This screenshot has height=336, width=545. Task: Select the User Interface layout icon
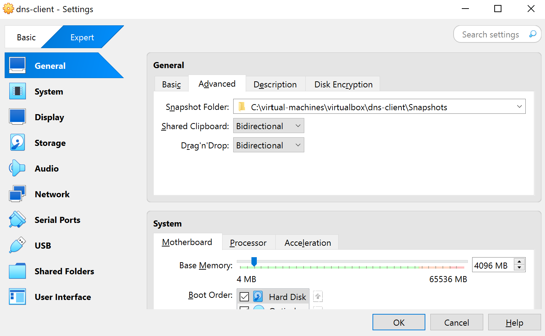17,297
